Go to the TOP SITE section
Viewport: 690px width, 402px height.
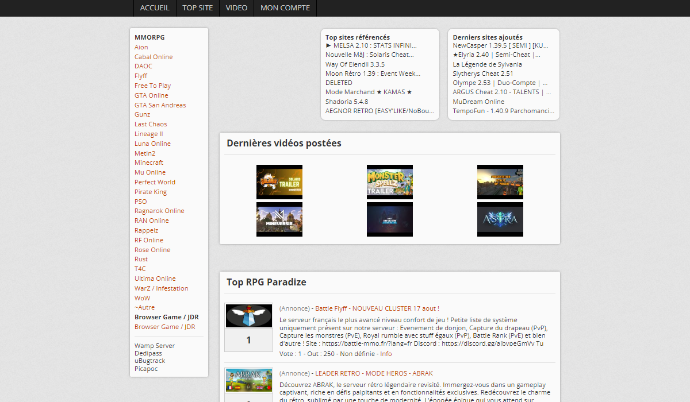pos(197,8)
